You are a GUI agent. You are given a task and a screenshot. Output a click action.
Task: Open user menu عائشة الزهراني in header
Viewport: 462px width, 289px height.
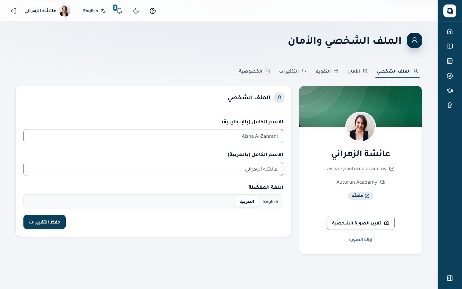(x=46, y=11)
